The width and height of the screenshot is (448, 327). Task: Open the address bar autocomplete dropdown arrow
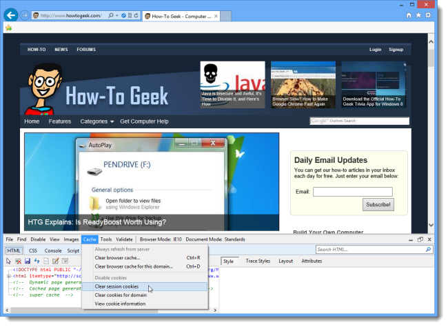click(x=117, y=15)
